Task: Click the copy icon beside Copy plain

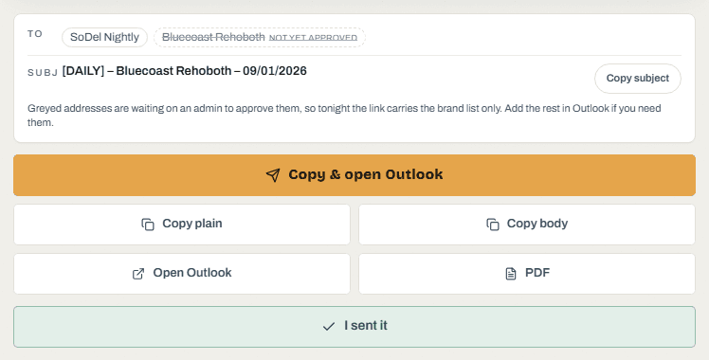Action: pyautogui.click(x=148, y=225)
